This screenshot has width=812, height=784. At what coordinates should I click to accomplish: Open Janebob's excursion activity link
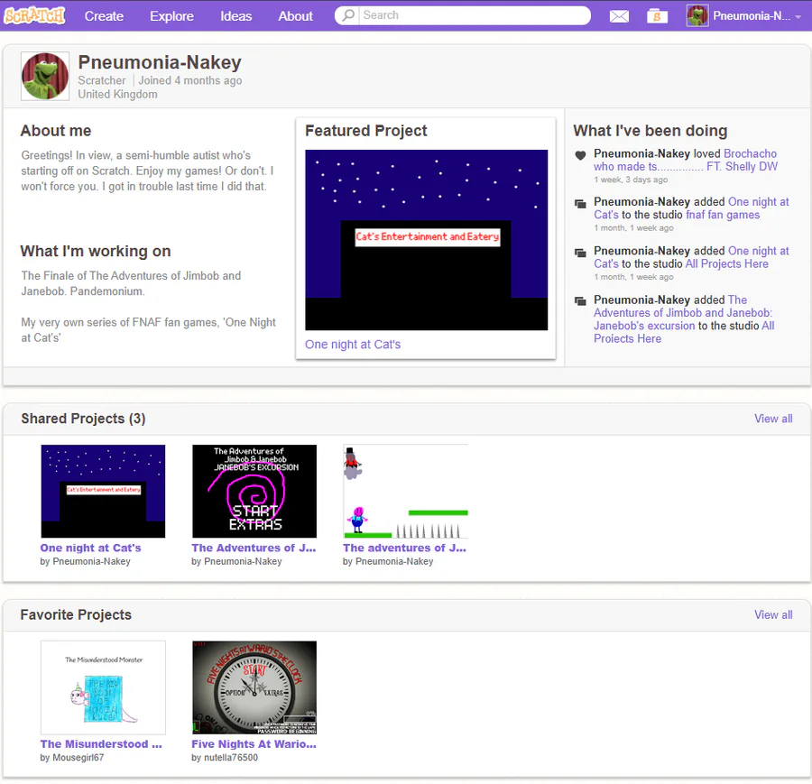pos(683,313)
